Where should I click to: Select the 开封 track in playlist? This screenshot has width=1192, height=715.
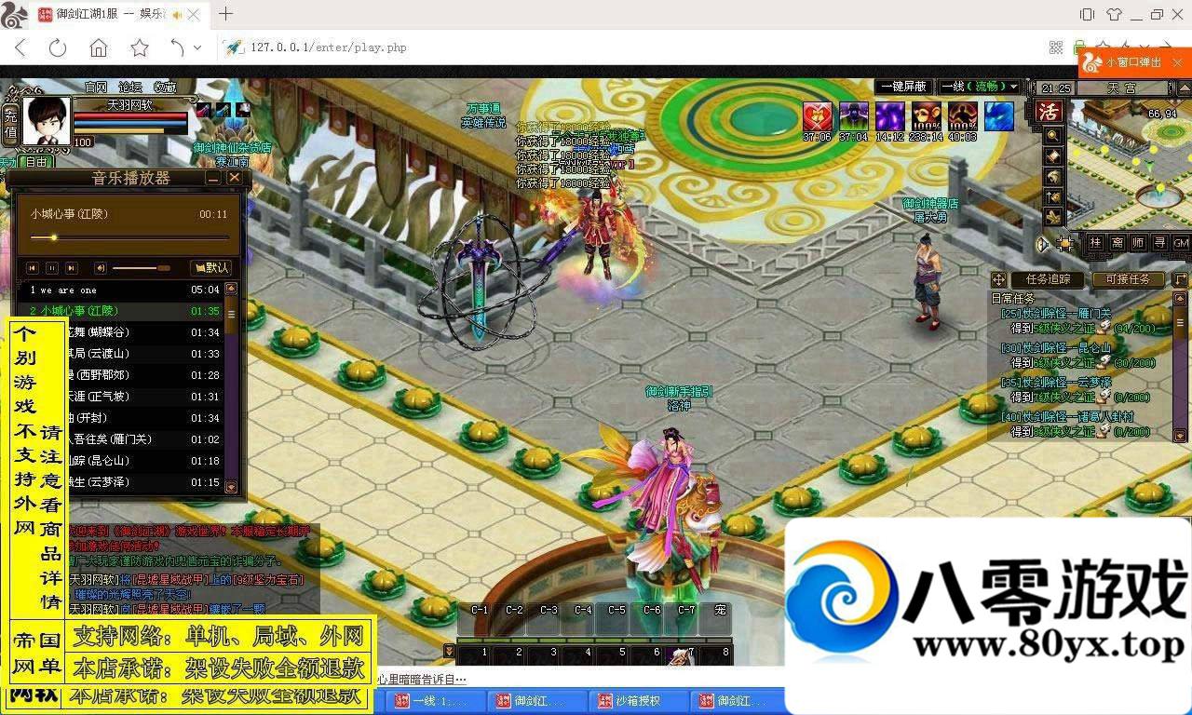121,418
